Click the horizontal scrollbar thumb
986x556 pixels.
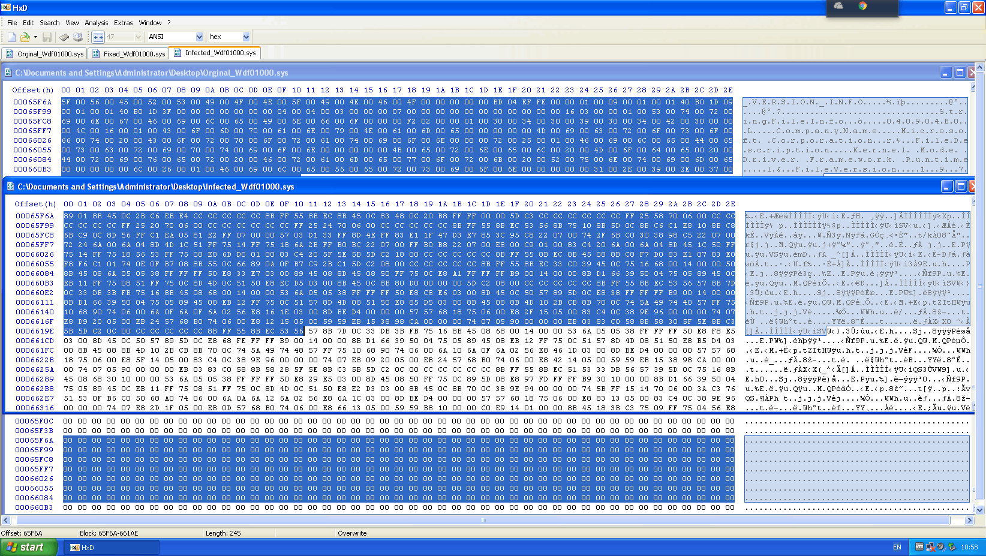click(x=483, y=521)
